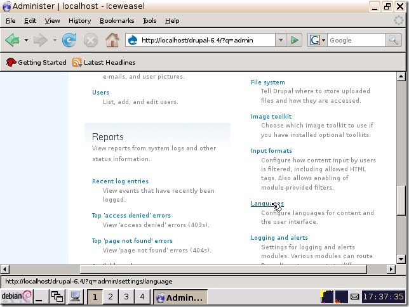Image resolution: width=409 pixels, height=307 pixels.
Task: Click the vertical scrollbar up arrow
Action: pos(401,77)
